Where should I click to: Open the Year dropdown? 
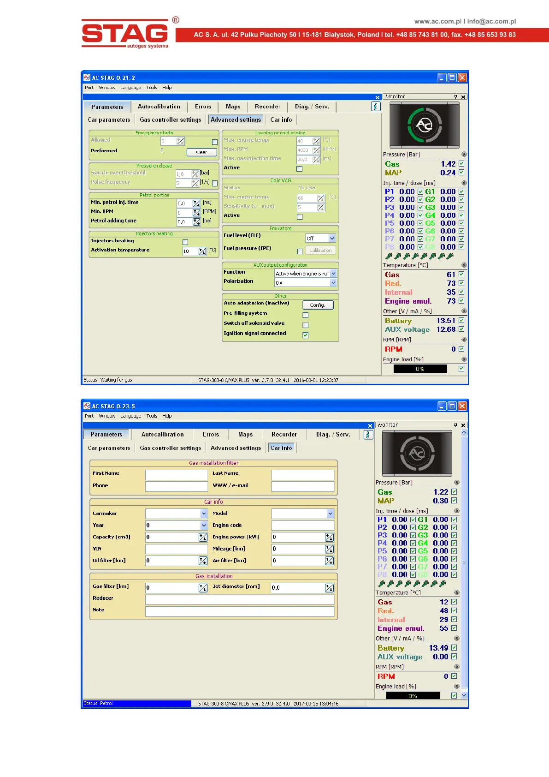pyautogui.click(x=204, y=526)
